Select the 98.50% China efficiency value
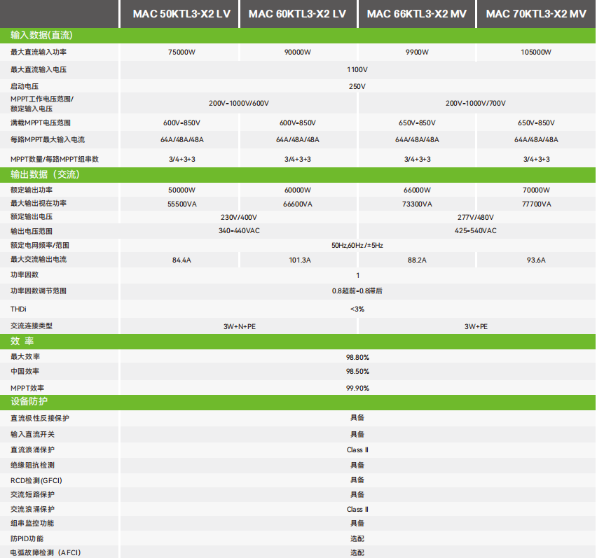This screenshot has height=558, width=597. pyautogui.click(x=357, y=371)
